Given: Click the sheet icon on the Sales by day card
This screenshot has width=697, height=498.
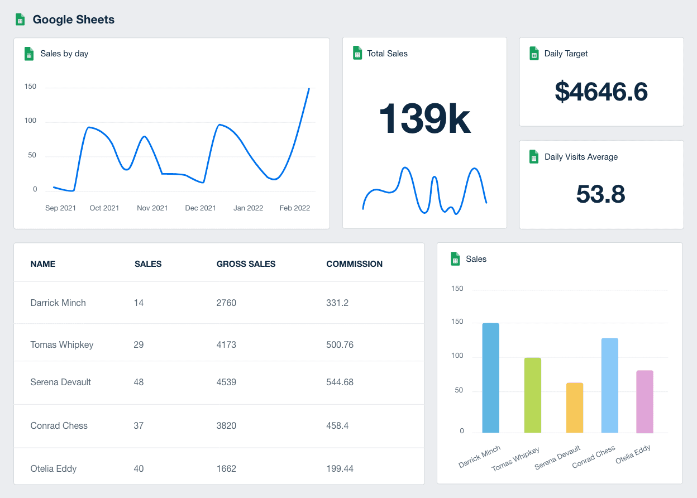Looking at the screenshot, I should pos(28,53).
